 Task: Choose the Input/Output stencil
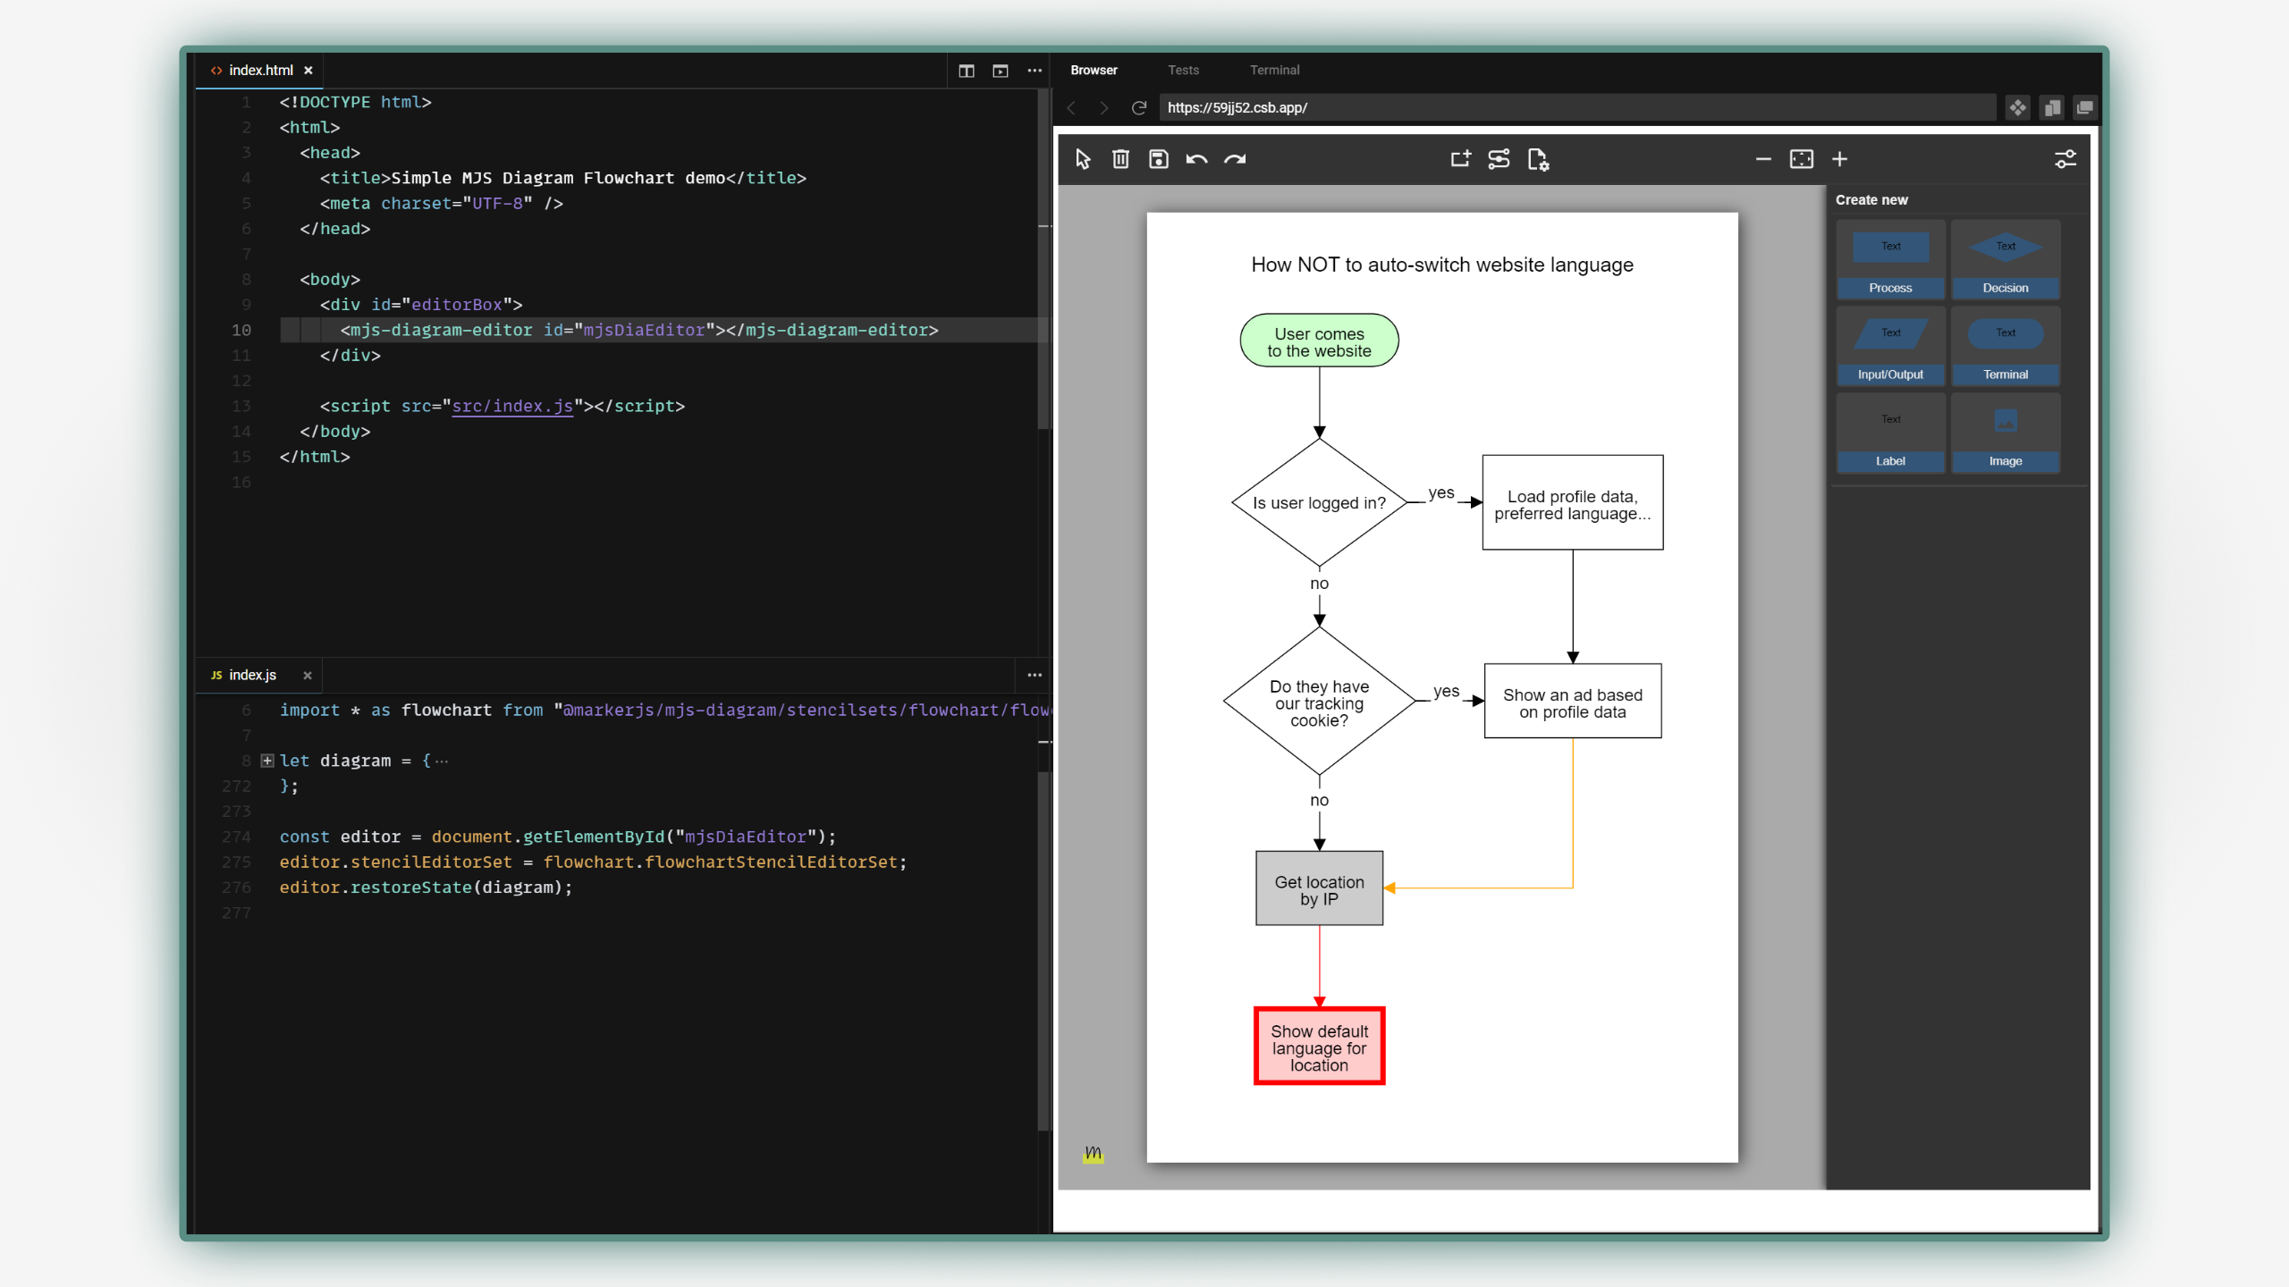coord(1890,346)
